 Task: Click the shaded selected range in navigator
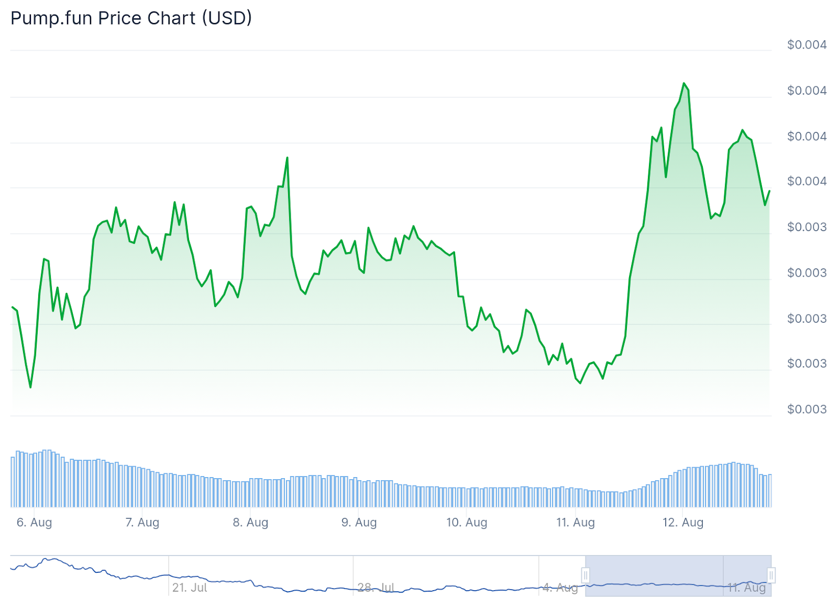(678, 575)
